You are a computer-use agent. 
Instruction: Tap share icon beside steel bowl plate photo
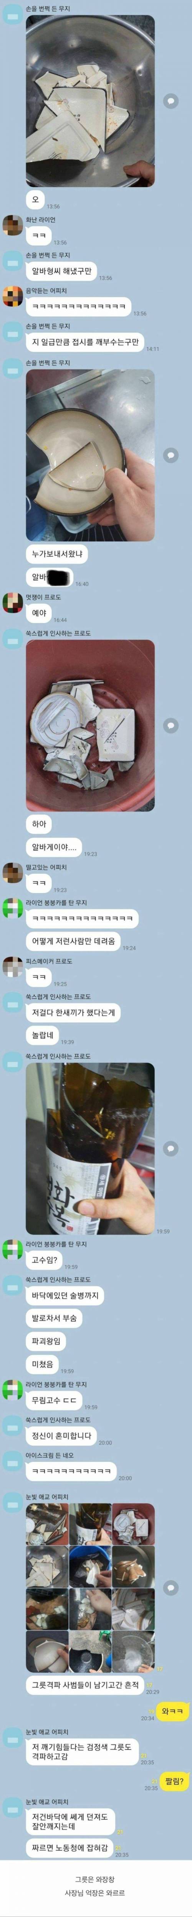coord(170,100)
